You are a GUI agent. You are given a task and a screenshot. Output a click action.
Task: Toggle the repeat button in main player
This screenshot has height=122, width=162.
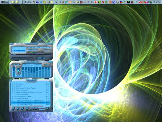[44, 58]
